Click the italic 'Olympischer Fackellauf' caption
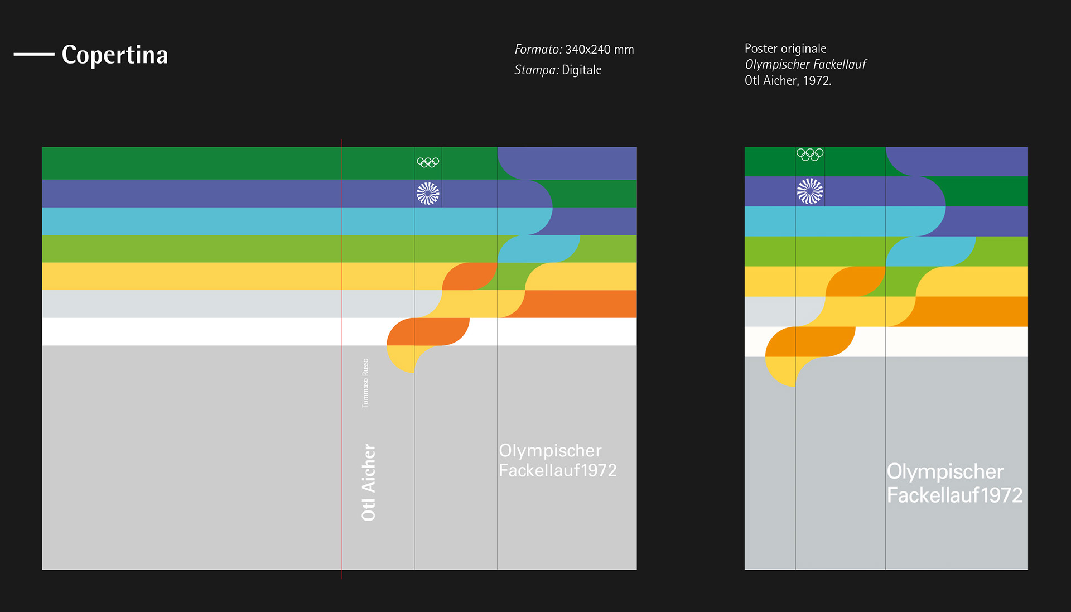 coord(805,65)
